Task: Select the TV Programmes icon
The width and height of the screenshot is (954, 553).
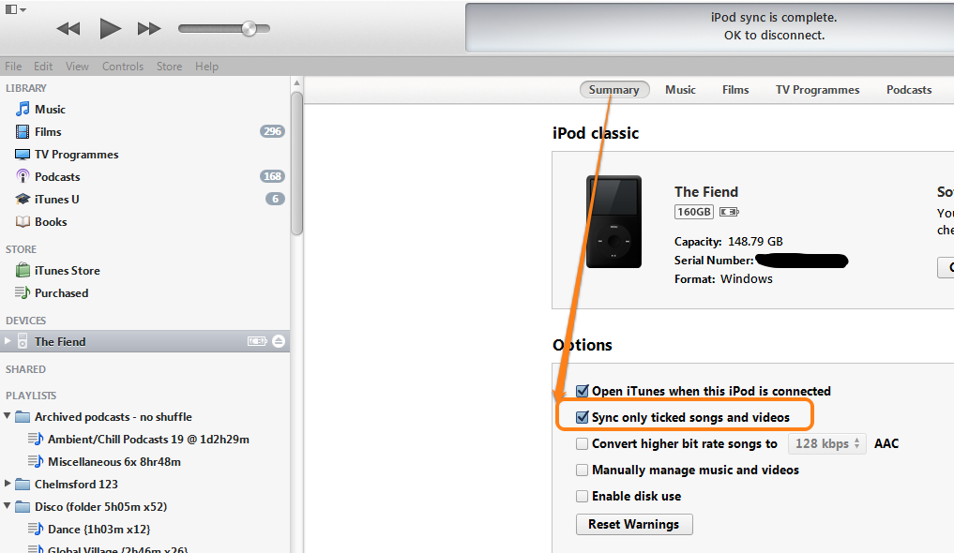Action: pyautogui.click(x=23, y=155)
